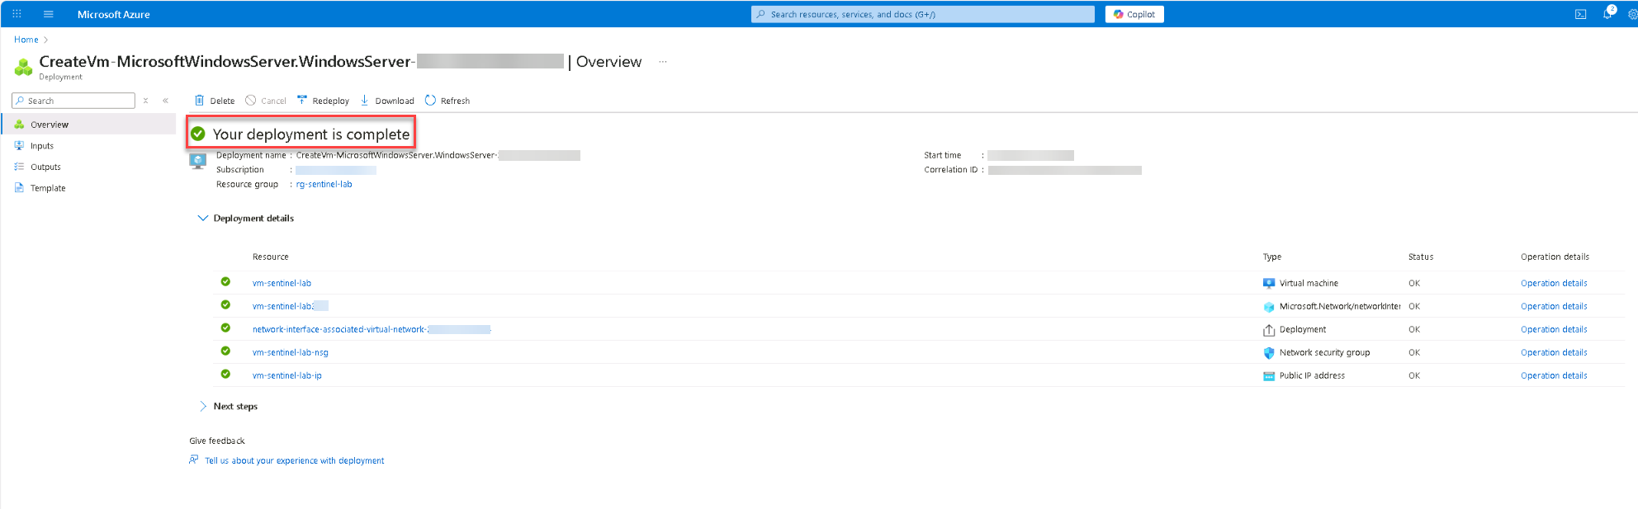Focus the global resource search box
This screenshot has width=1638, height=509.
click(x=923, y=14)
